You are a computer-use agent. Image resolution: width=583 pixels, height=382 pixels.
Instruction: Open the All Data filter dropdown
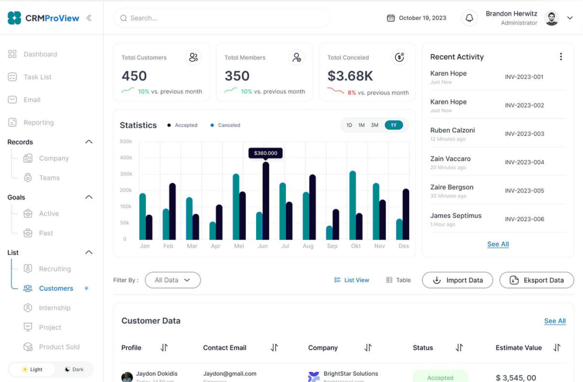173,280
